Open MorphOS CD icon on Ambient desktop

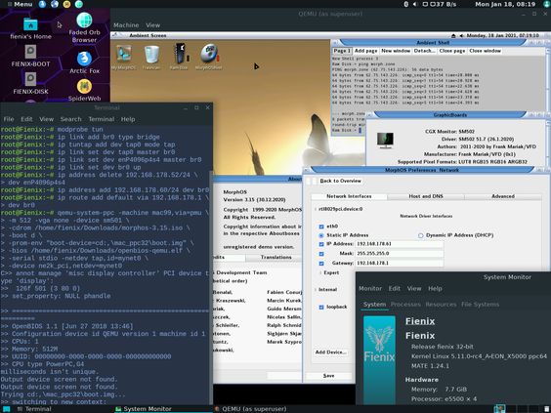coord(209,54)
